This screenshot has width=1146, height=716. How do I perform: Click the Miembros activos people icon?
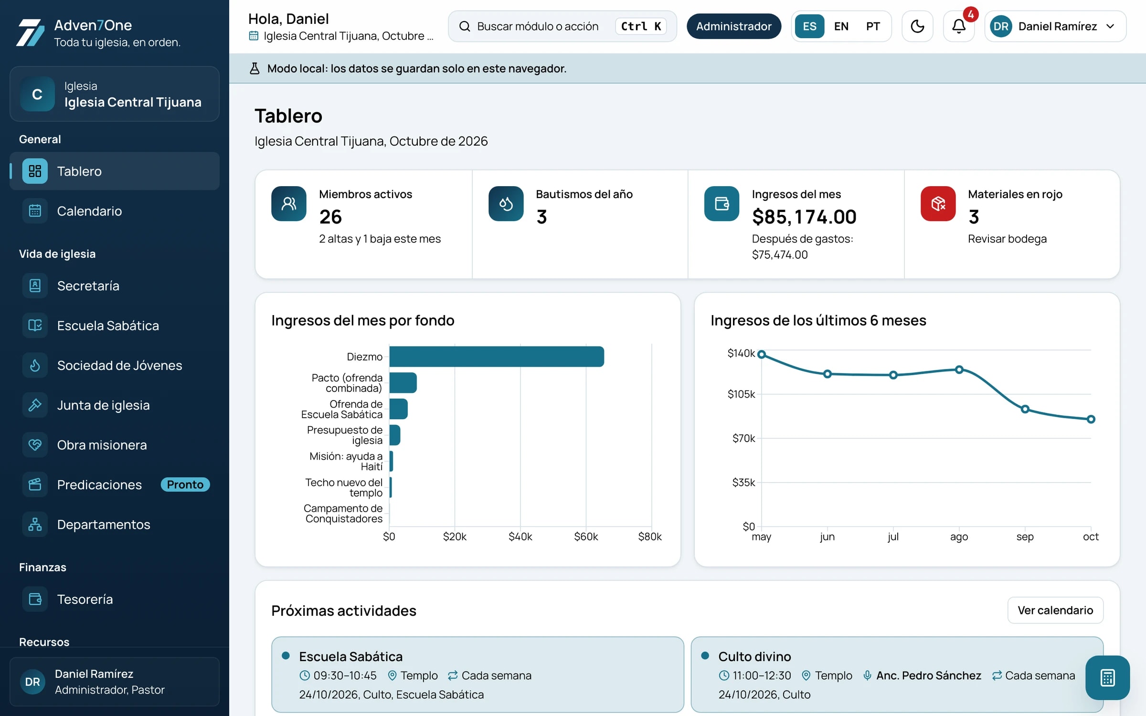(289, 203)
